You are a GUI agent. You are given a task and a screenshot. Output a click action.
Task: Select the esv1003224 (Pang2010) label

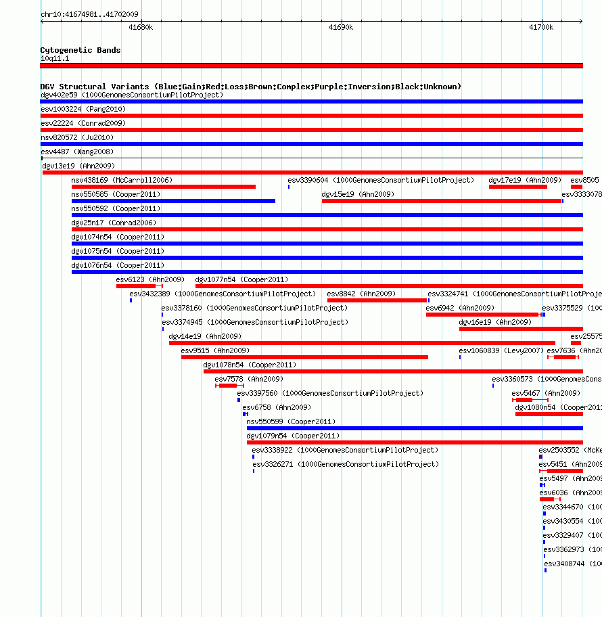point(83,109)
